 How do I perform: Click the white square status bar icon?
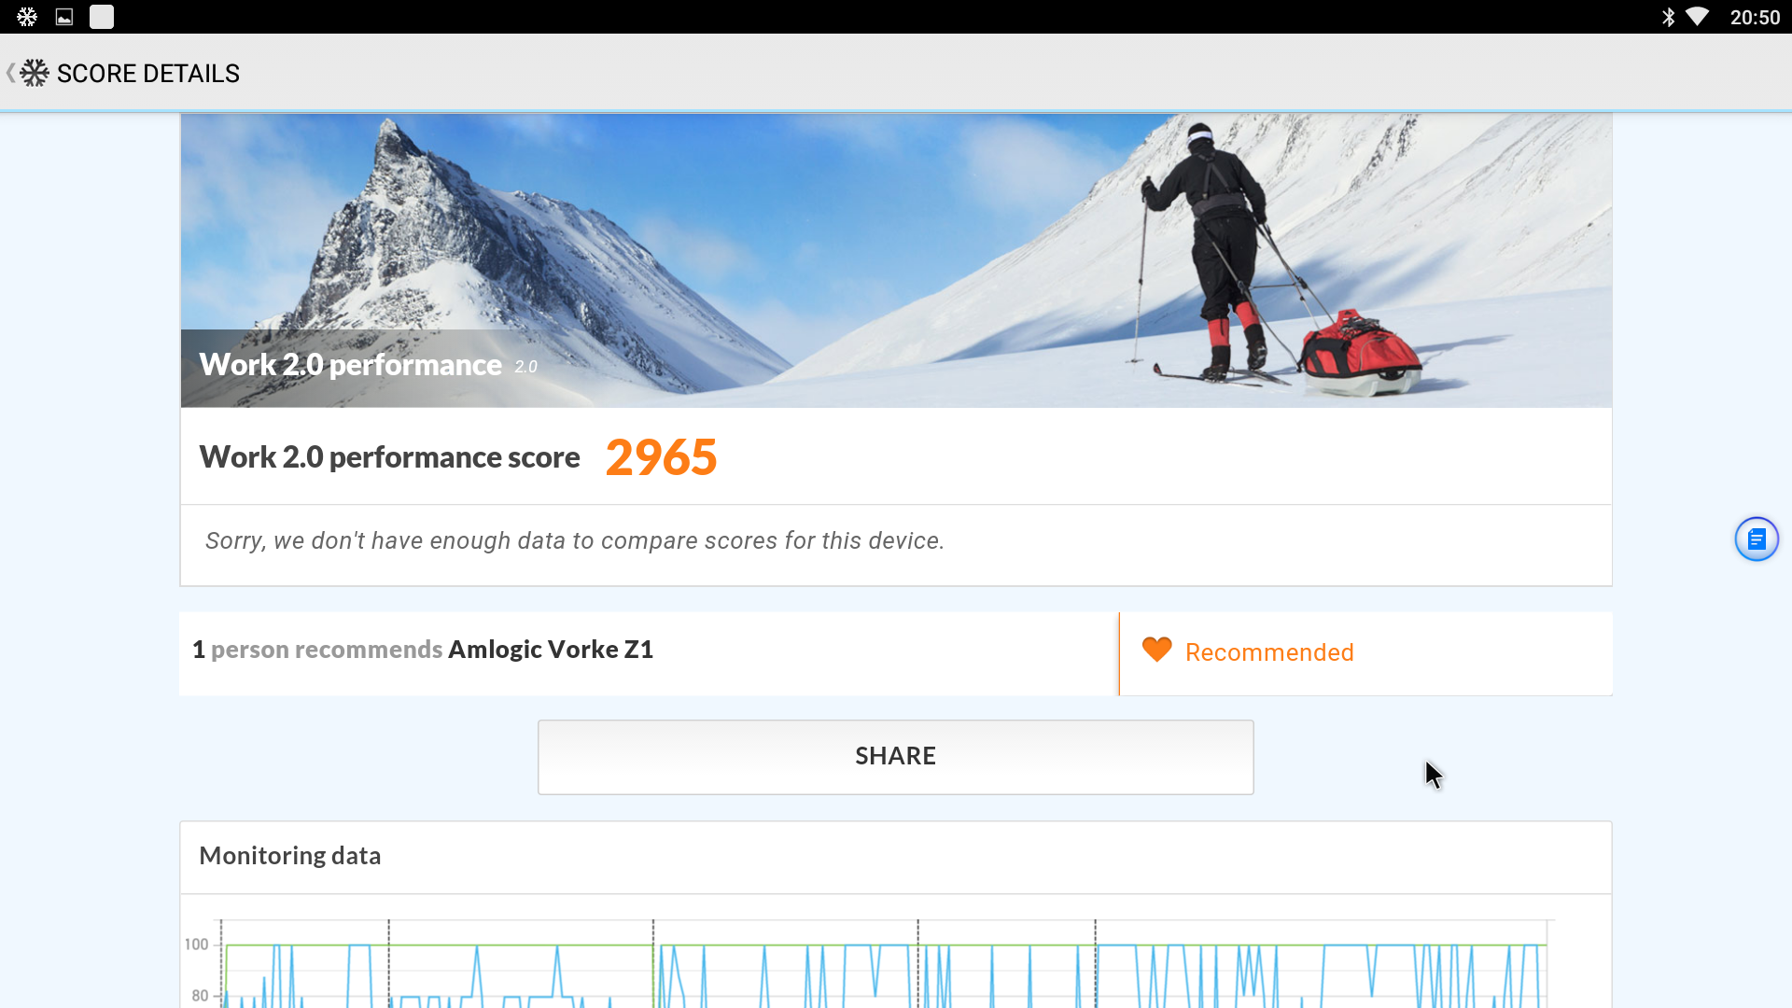pyautogui.click(x=102, y=17)
